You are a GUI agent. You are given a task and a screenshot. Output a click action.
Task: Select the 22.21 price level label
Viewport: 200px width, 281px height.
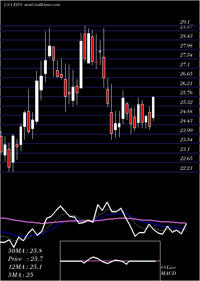(186, 168)
